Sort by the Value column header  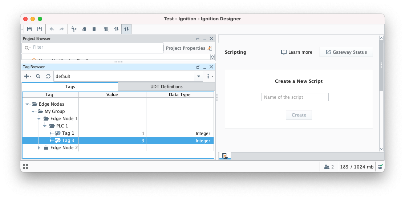point(112,95)
